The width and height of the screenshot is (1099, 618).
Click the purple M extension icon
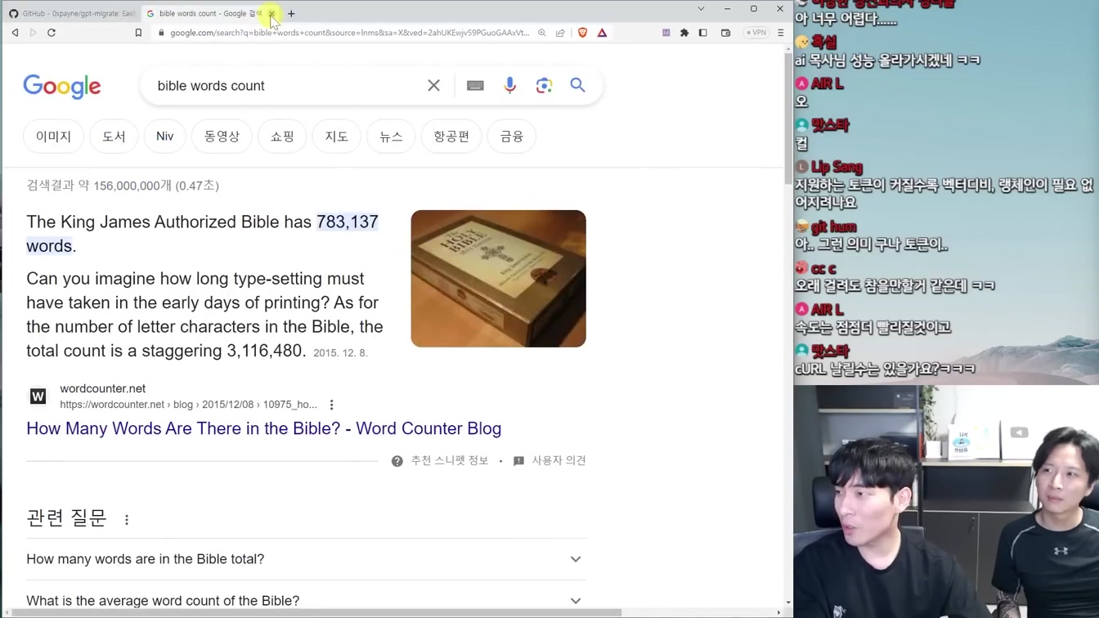(666, 33)
